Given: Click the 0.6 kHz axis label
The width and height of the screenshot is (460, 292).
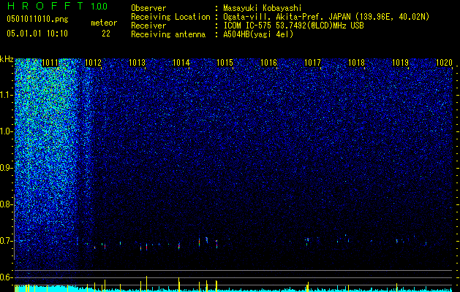Looking at the screenshot, I should tap(7, 277).
